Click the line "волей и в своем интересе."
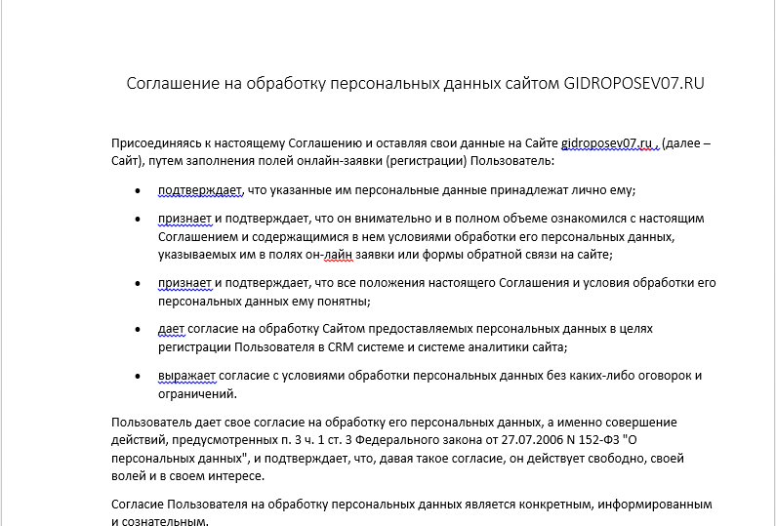776x526 pixels. (188, 476)
